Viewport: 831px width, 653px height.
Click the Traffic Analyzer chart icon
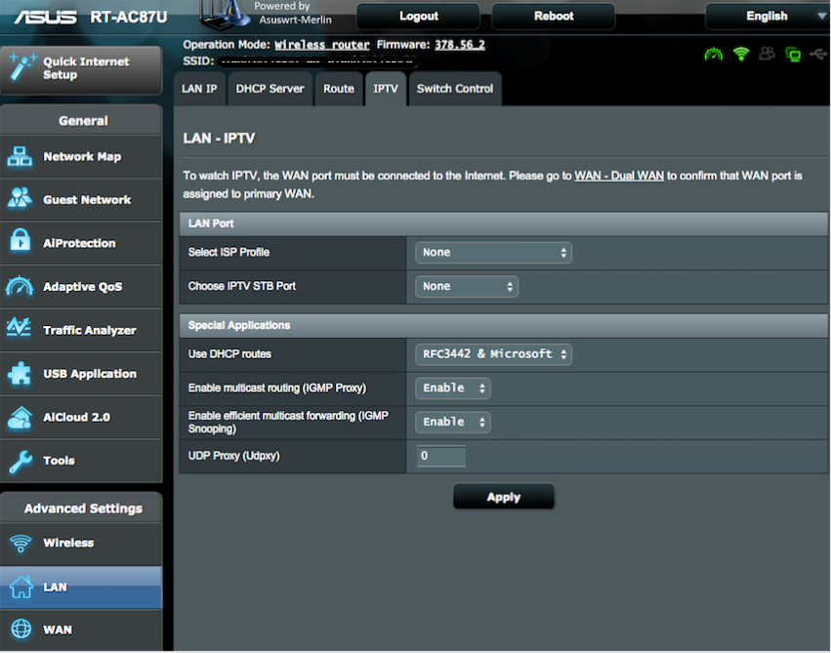[x=19, y=328]
